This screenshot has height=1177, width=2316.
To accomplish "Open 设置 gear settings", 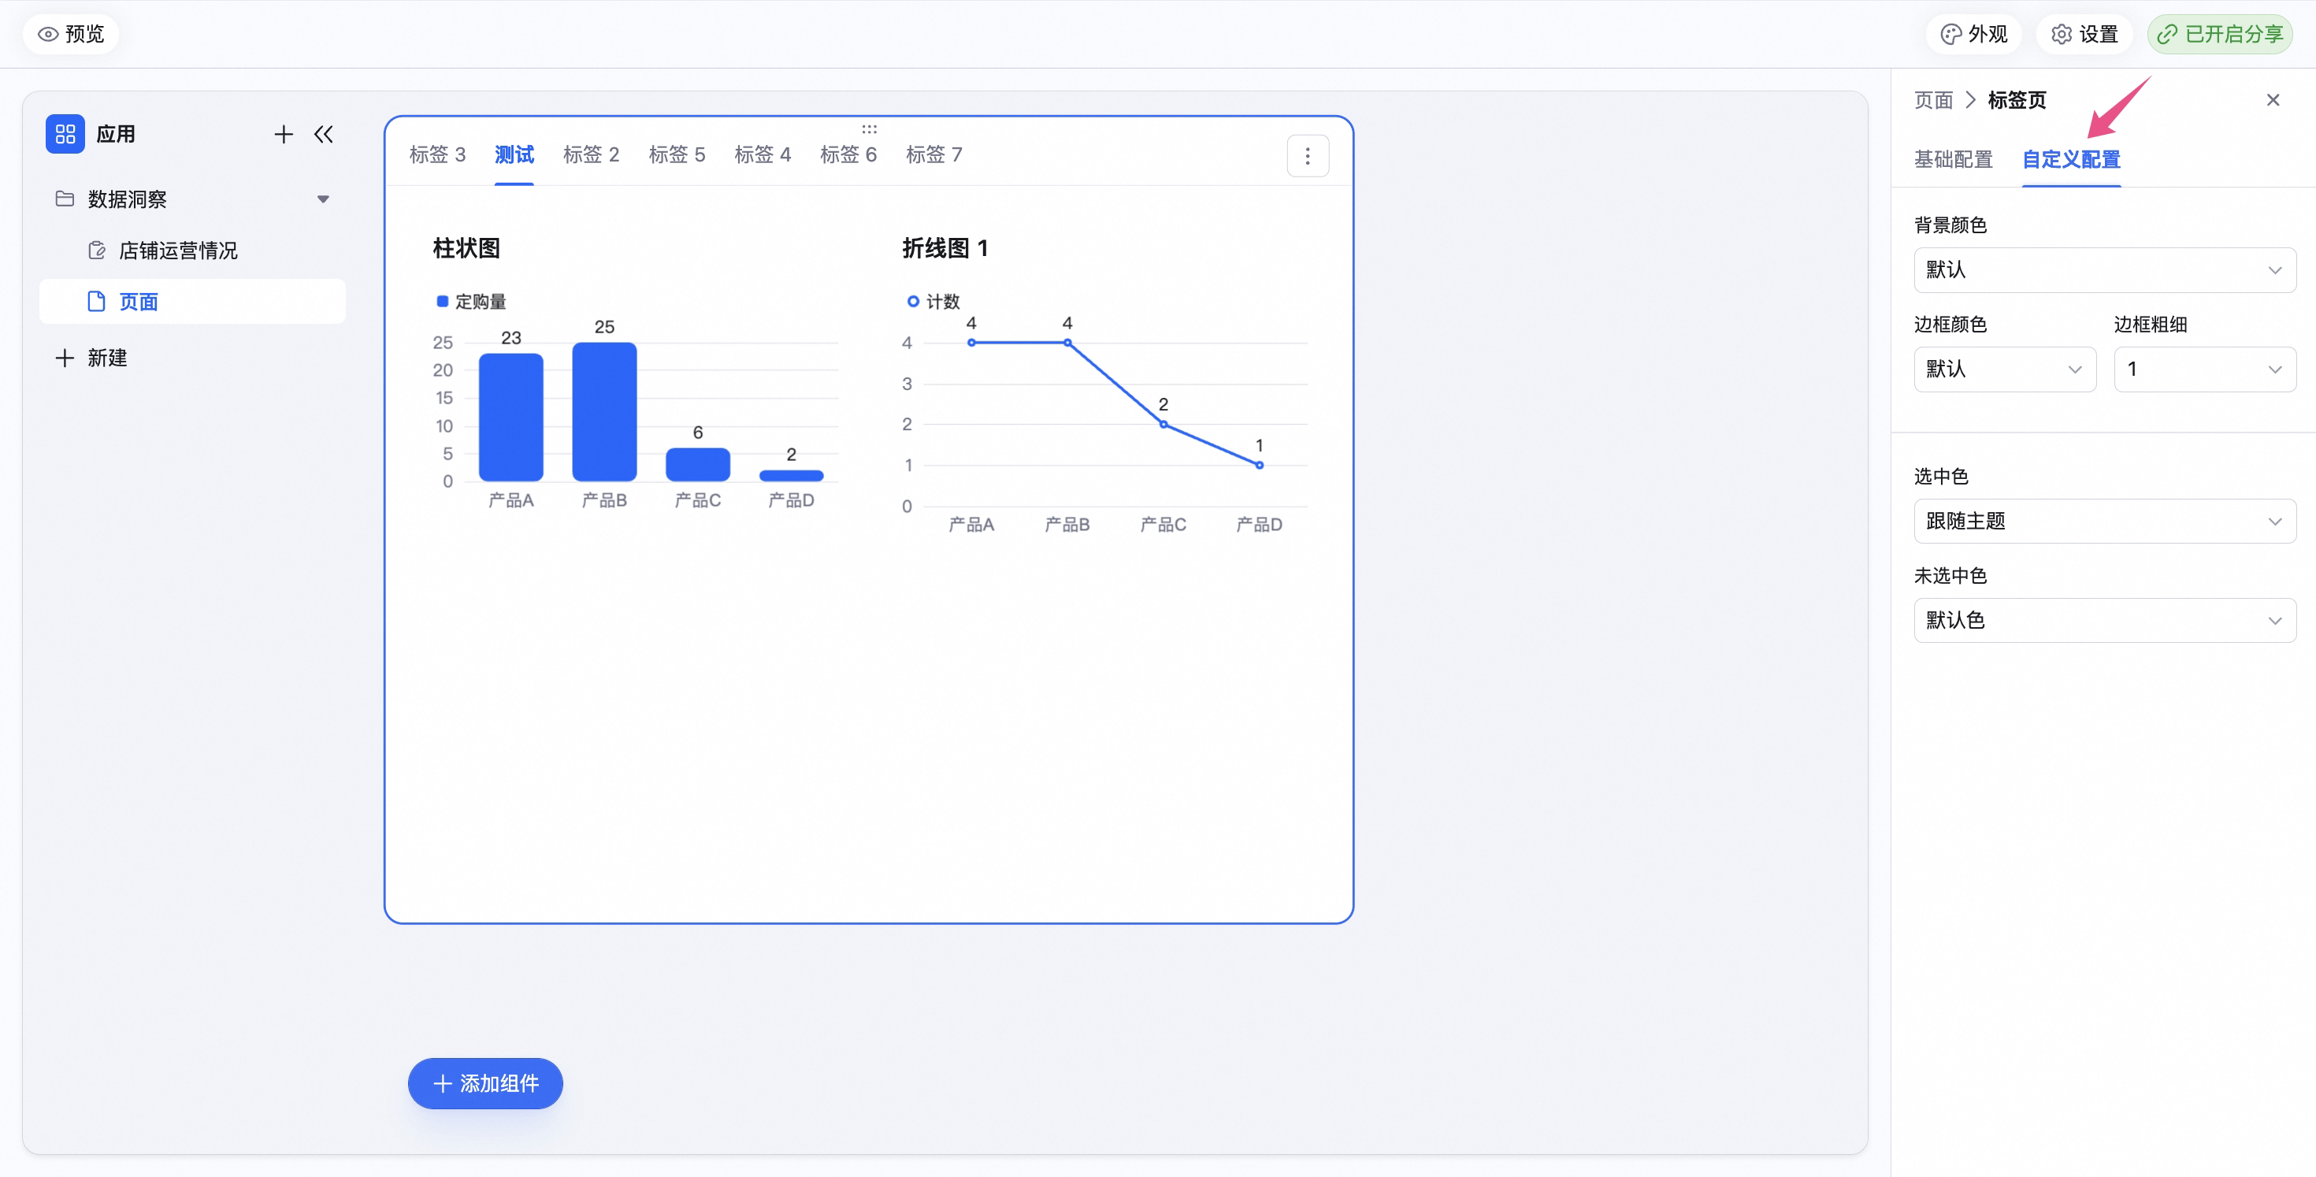I will (x=2085, y=34).
